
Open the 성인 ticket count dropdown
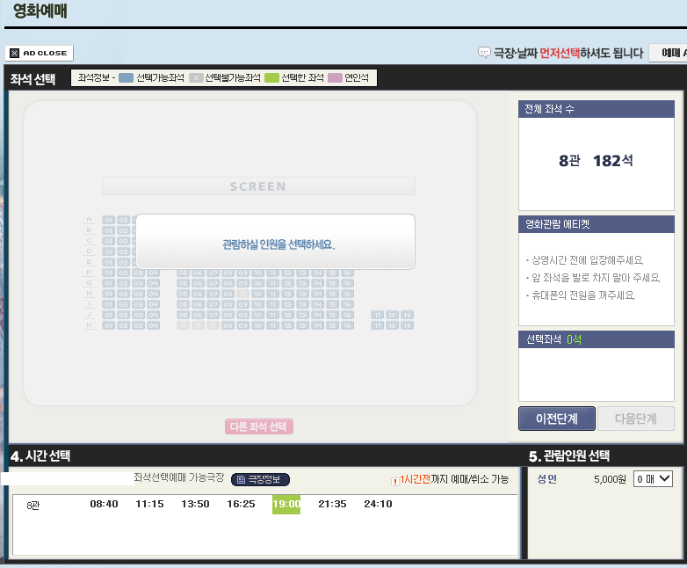coord(653,479)
